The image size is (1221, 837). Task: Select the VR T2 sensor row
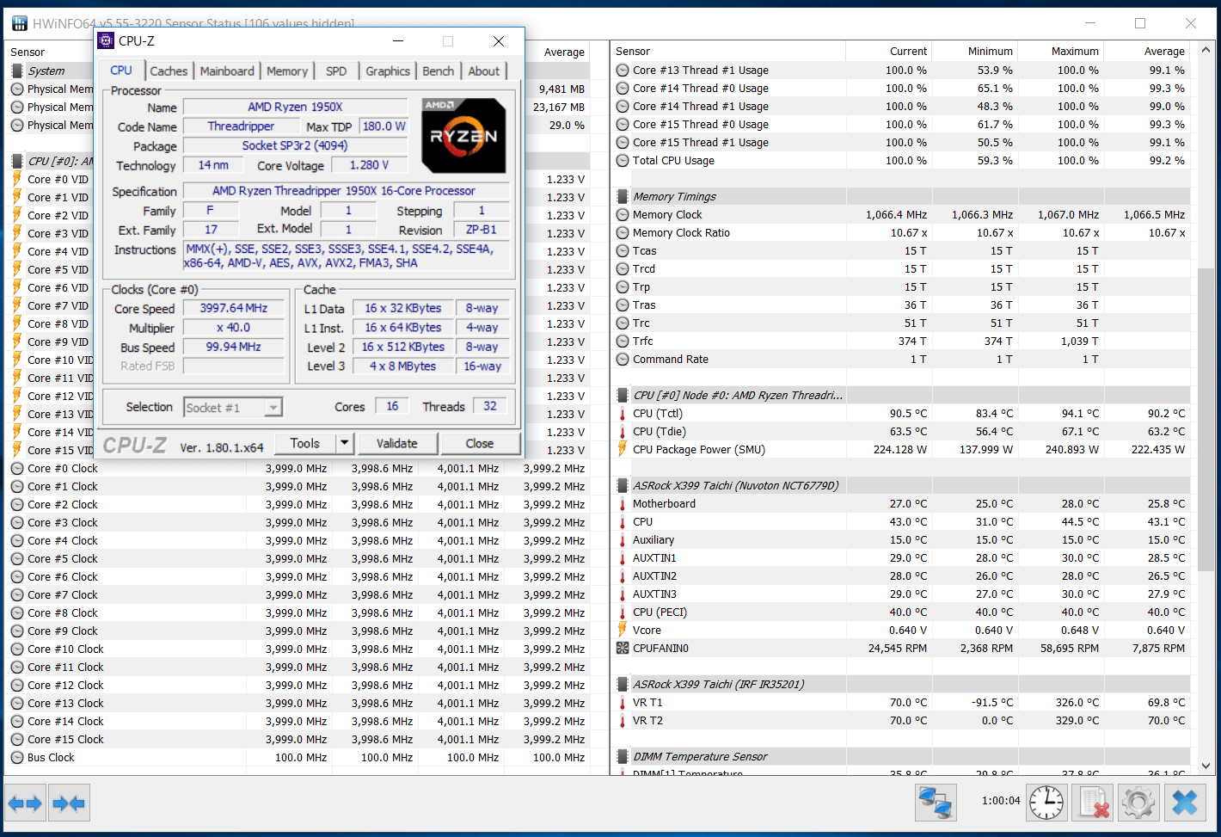click(901, 721)
